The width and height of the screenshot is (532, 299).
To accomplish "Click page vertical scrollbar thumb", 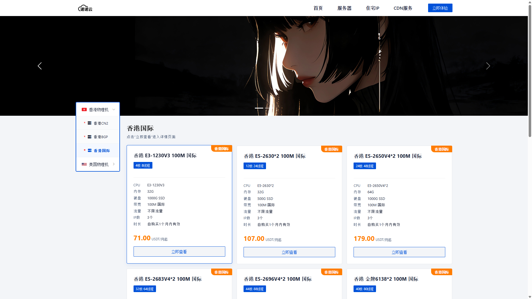I will pyautogui.click(x=530, y=71).
